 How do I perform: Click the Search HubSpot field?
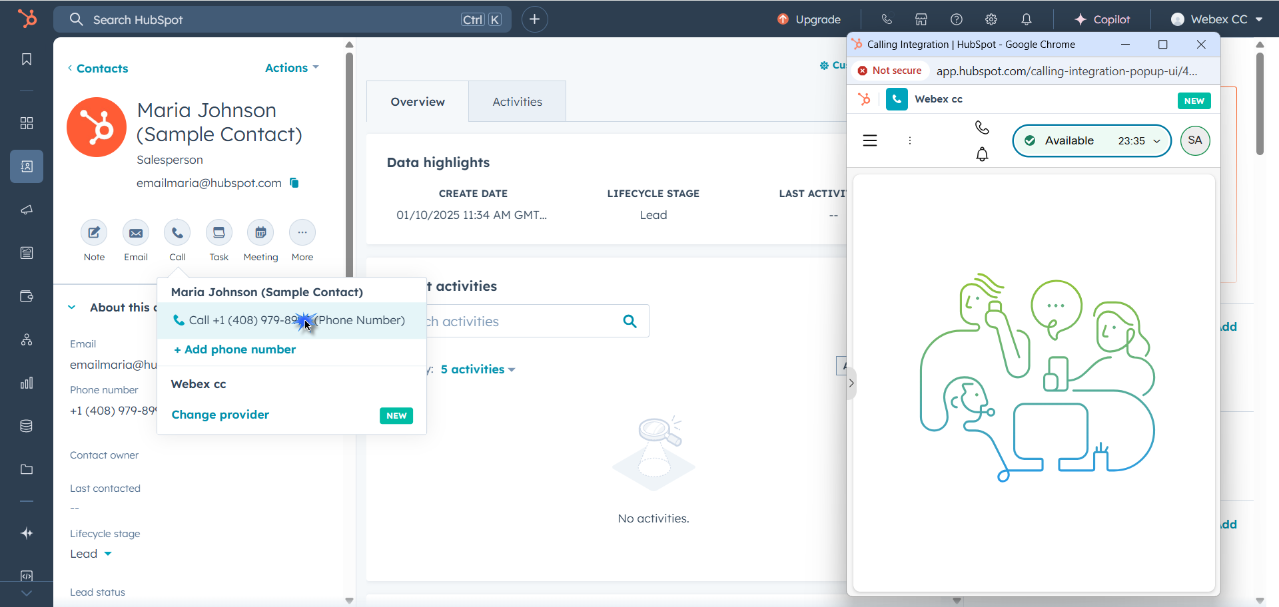[273, 19]
